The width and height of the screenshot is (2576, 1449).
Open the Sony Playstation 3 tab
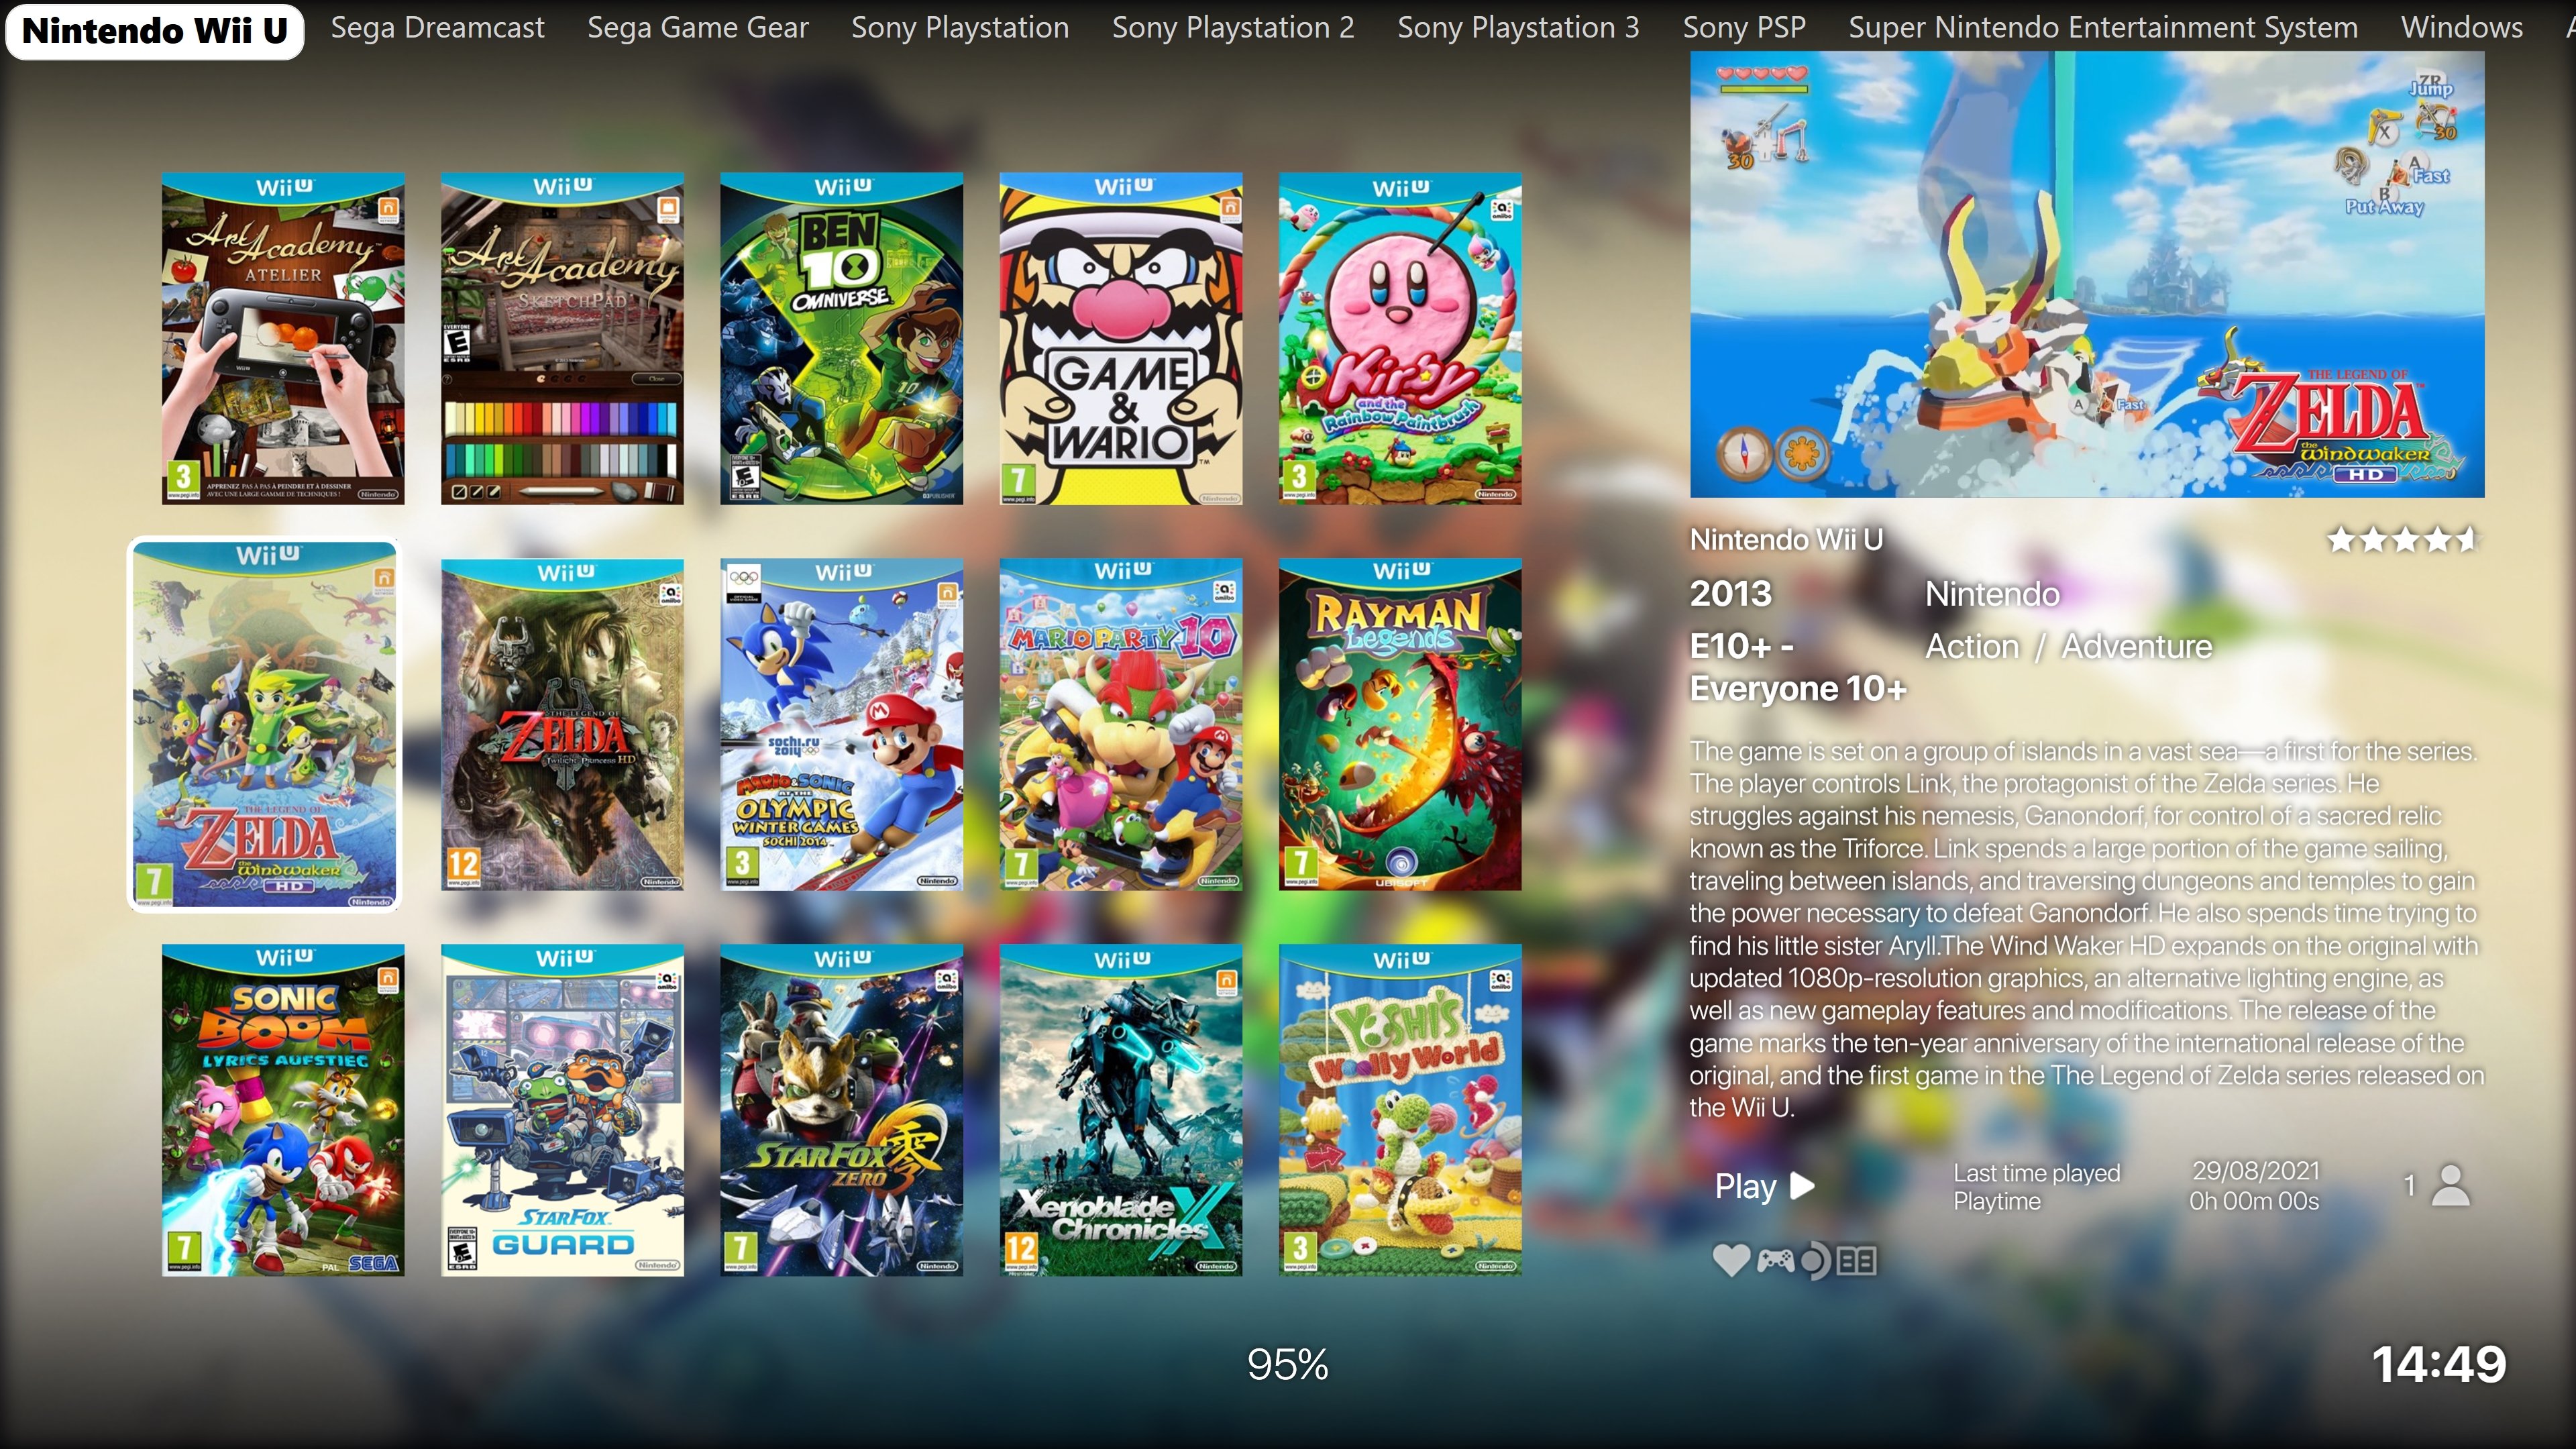[1518, 28]
